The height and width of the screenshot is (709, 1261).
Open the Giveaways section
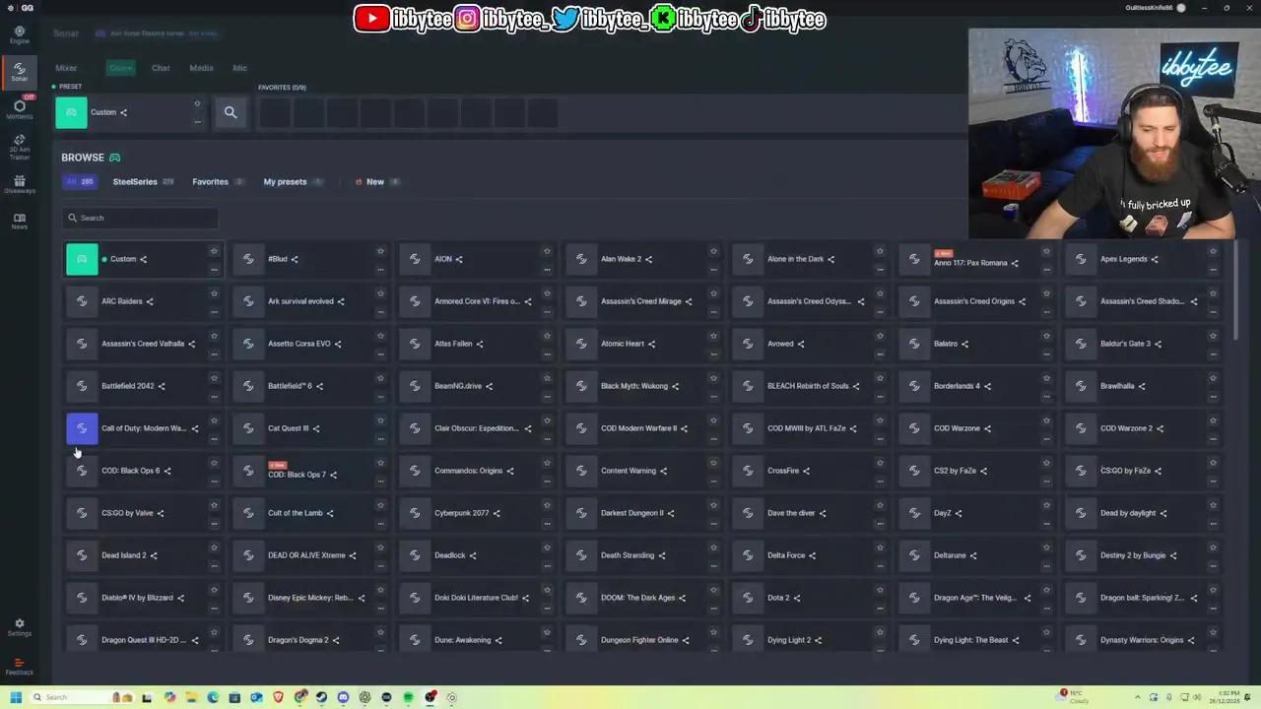20,184
